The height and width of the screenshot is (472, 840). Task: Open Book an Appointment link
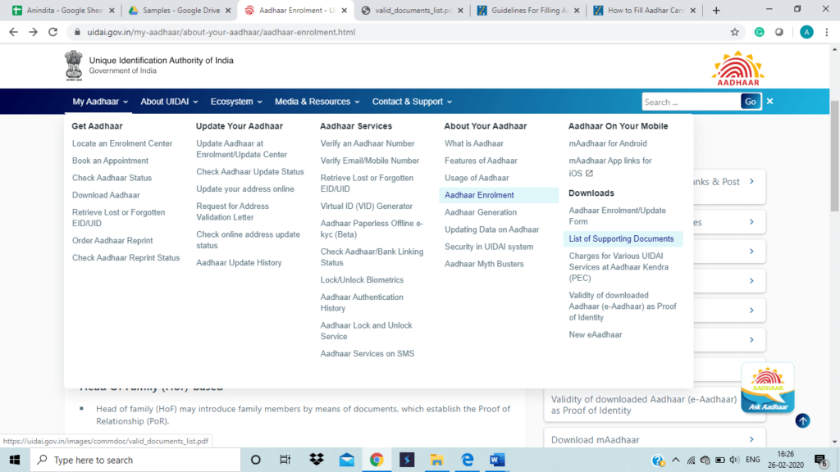[x=111, y=161]
